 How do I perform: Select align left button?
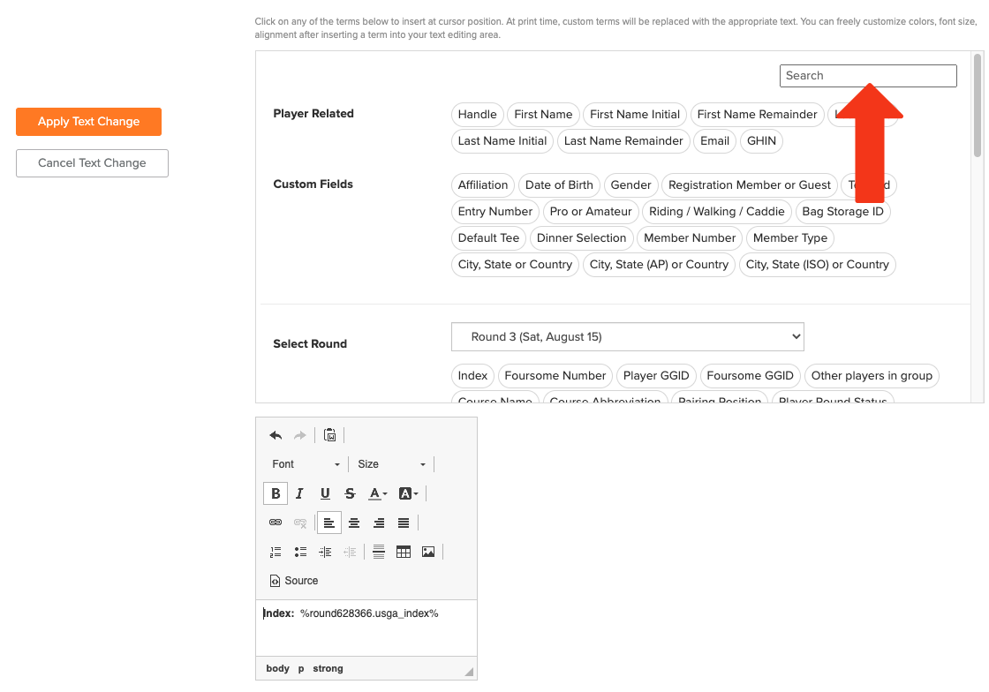329,523
